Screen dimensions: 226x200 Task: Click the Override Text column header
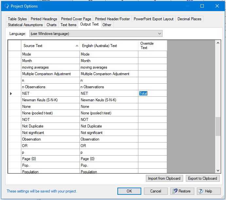[x=152, y=45]
